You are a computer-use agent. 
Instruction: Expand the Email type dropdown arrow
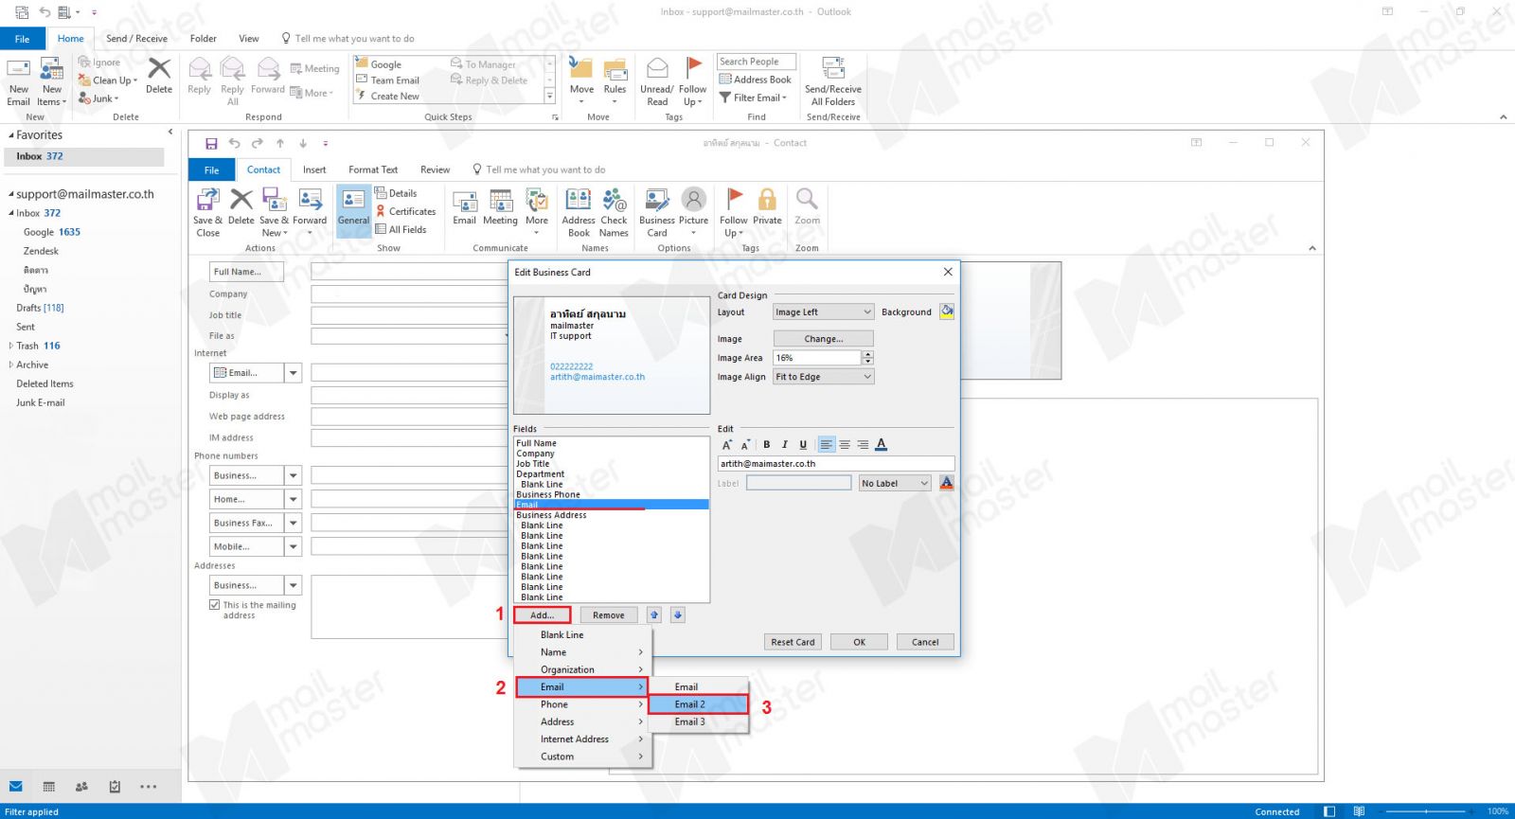pyautogui.click(x=294, y=373)
